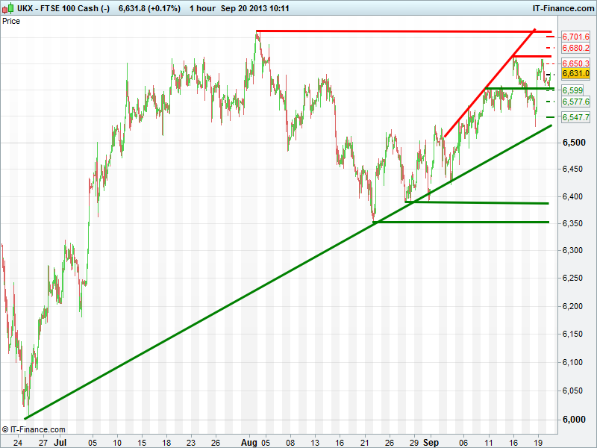Image resolution: width=597 pixels, height=448 pixels.
Task: Click the 21 date label on time axis
Action: click(365, 443)
